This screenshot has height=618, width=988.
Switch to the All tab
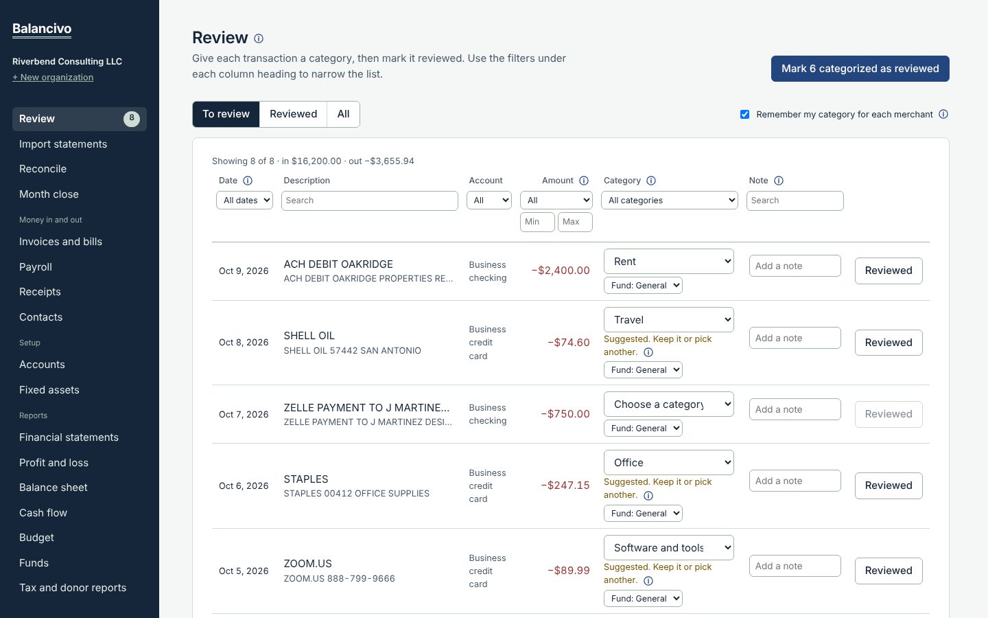point(343,114)
